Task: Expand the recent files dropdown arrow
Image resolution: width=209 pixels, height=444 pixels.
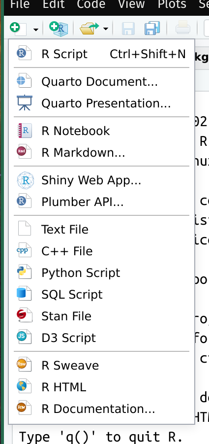Action: pos(105,29)
